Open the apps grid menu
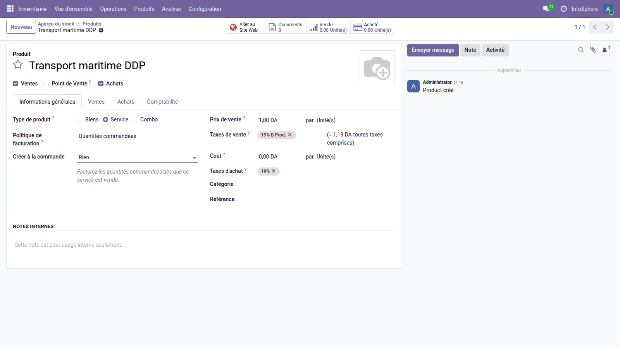Screen dimensions: 620x348 click(10, 9)
